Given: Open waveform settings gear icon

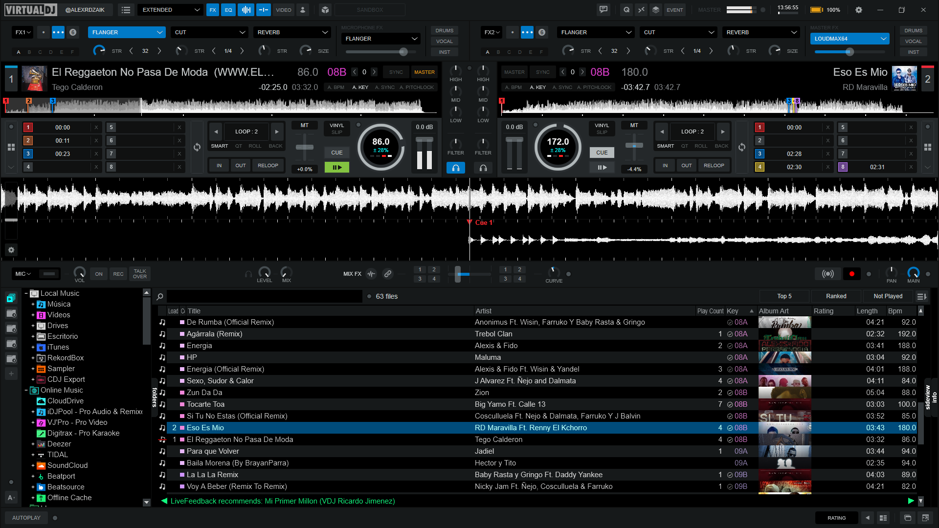Looking at the screenshot, I should click(11, 250).
